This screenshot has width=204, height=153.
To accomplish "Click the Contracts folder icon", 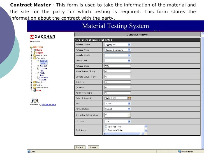I will (35, 58).
